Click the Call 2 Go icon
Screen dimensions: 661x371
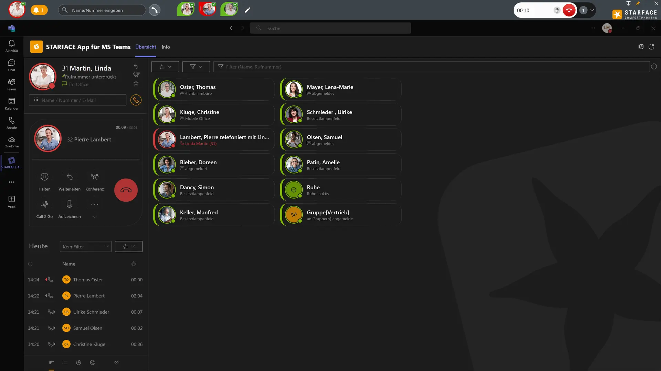[x=44, y=204]
